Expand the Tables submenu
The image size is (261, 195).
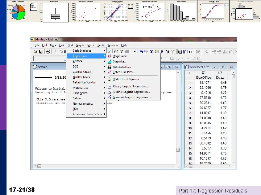86,98
